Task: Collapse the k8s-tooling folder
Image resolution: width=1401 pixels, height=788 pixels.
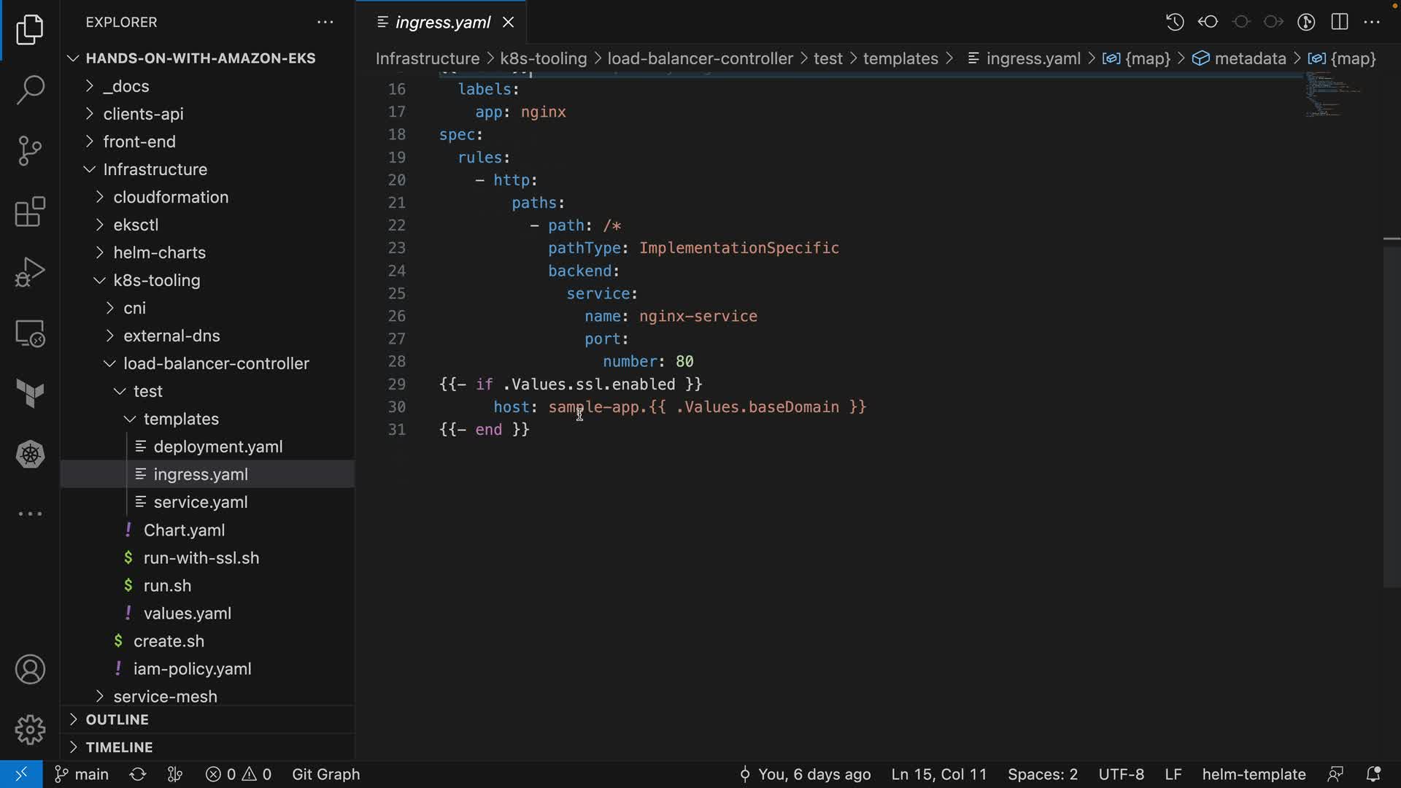Action: [x=156, y=280]
